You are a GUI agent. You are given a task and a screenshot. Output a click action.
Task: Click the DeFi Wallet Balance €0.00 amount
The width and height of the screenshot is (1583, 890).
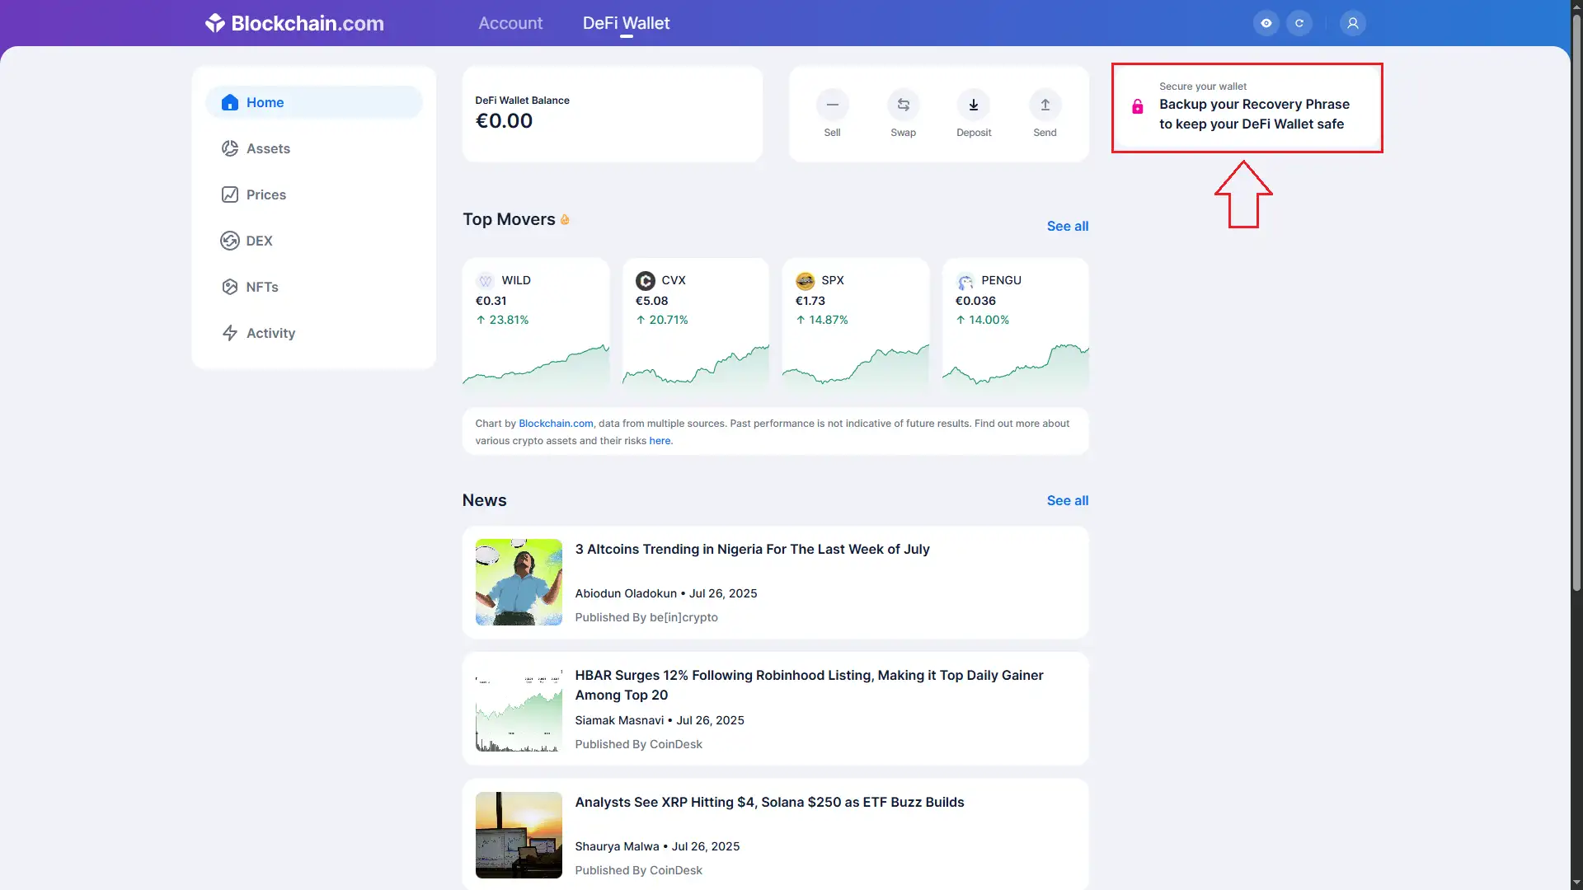[504, 121]
